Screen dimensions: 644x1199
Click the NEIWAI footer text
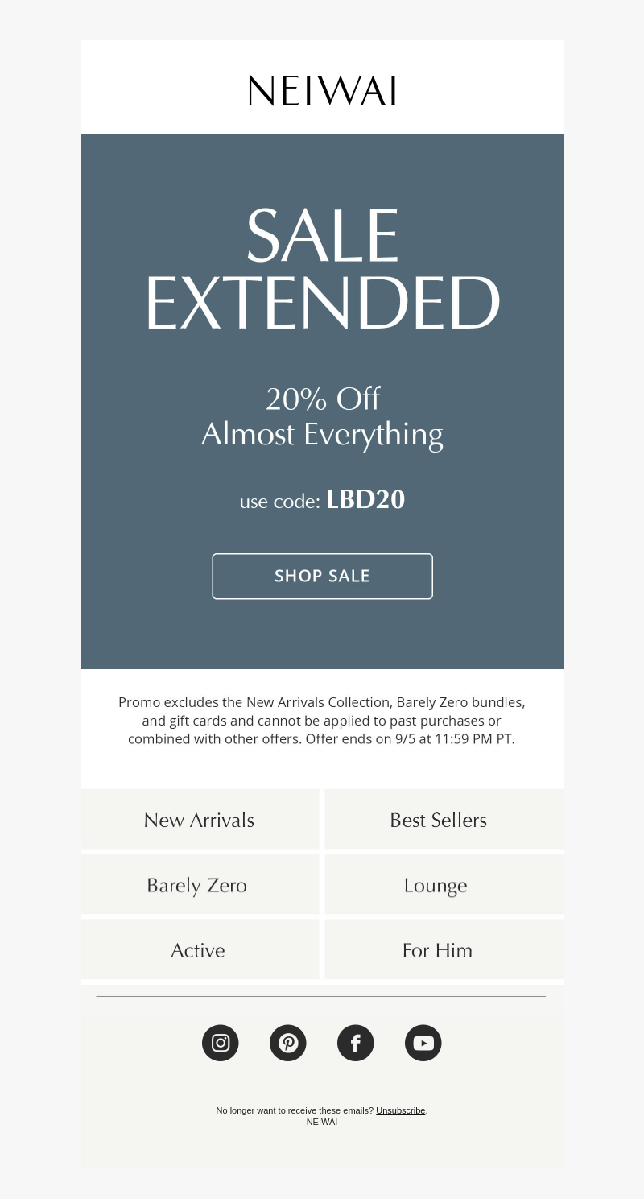point(322,1122)
